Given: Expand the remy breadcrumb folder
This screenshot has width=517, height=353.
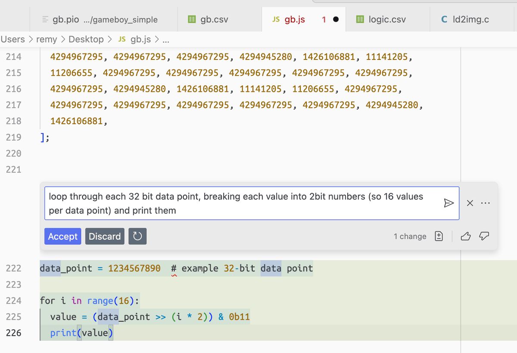Looking at the screenshot, I should point(47,39).
